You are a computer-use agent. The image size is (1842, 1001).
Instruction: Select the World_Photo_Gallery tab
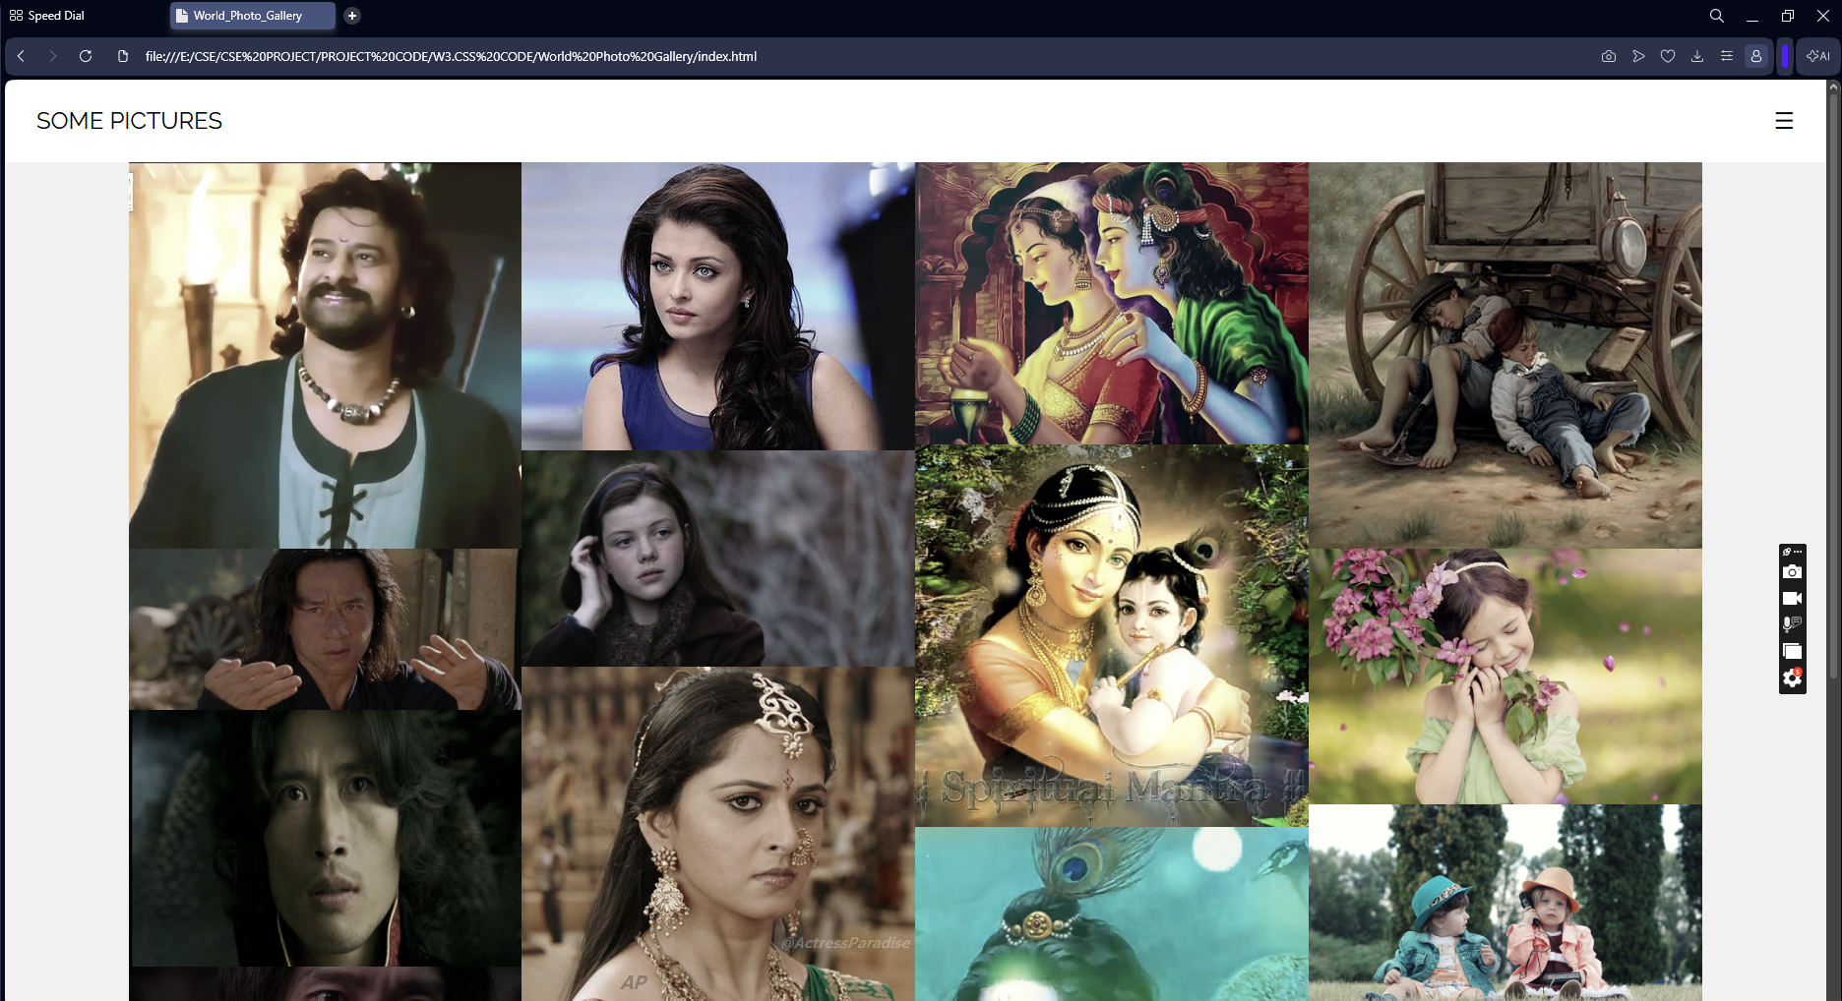tap(253, 16)
